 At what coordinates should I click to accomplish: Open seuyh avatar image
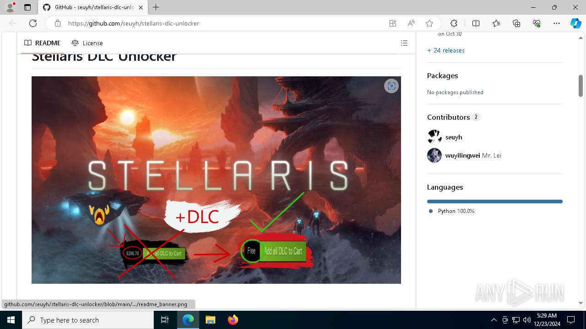pos(434,137)
